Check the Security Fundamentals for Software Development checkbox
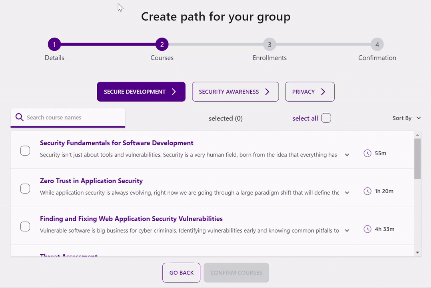The width and height of the screenshot is (431, 288). 25,150
